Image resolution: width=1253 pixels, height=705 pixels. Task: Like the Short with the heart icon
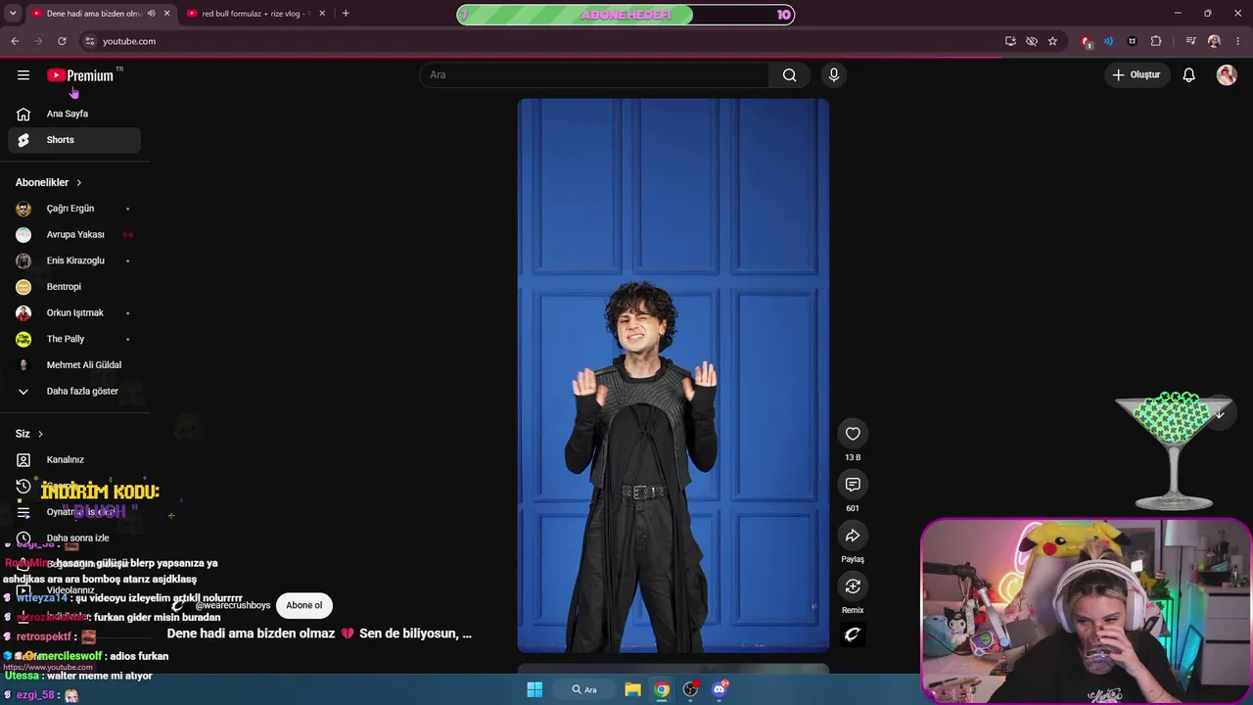(853, 434)
